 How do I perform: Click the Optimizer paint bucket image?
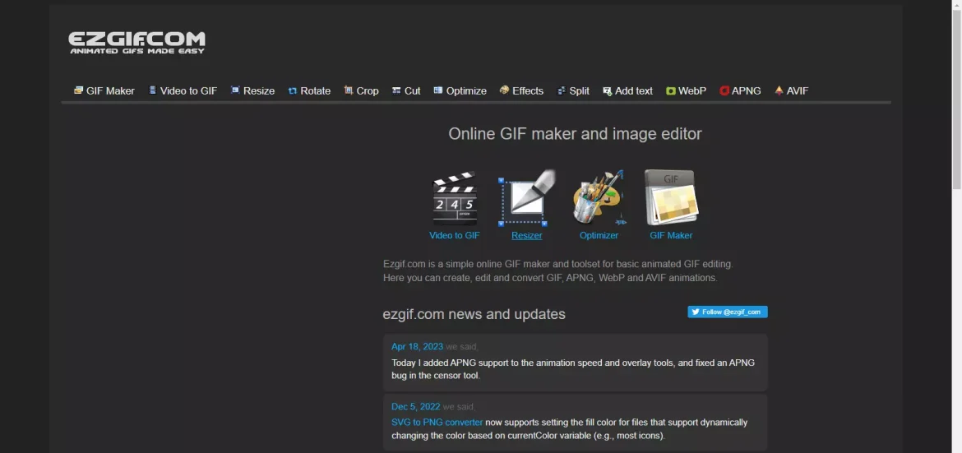point(599,198)
